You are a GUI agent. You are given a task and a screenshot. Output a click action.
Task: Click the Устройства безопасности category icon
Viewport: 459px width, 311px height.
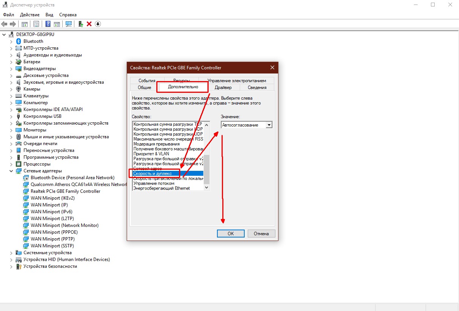(19, 266)
